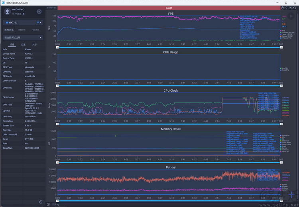Viewport: 299px width, 207px height.
Task: Click the net 3elife username
Action: click(17, 9)
